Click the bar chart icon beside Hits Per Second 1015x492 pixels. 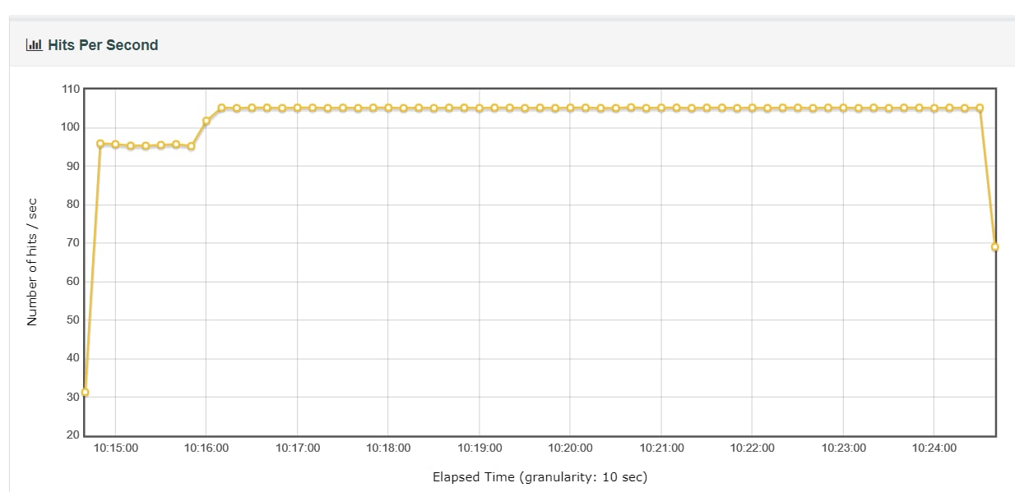point(34,45)
